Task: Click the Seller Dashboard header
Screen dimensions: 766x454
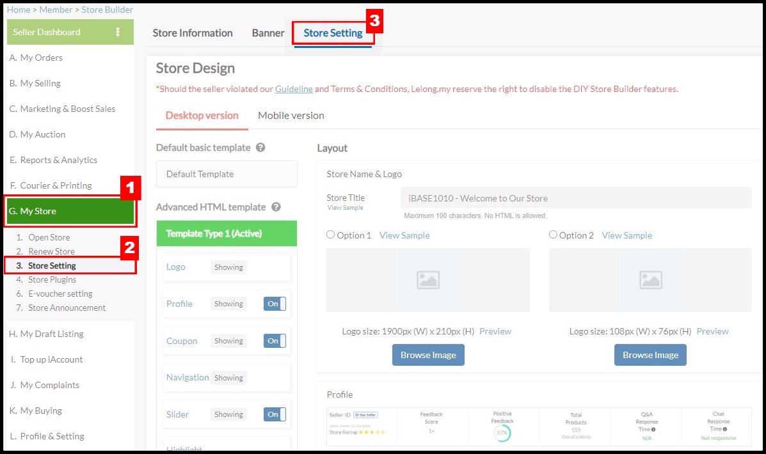Action: point(70,32)
